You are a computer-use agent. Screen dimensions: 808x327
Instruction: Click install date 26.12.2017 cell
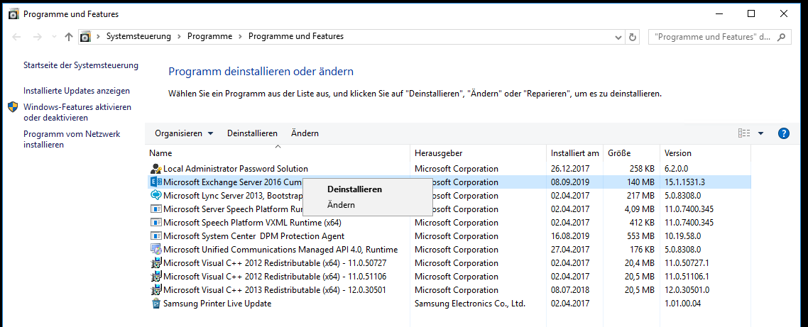[570, 168]
